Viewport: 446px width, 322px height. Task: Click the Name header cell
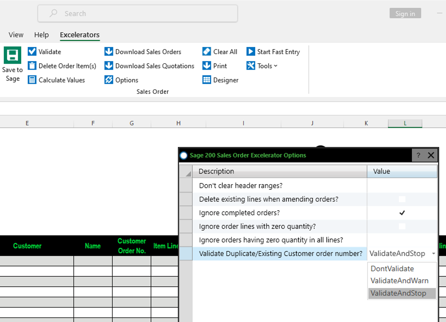pyautogui.click(x=93, y=246)
